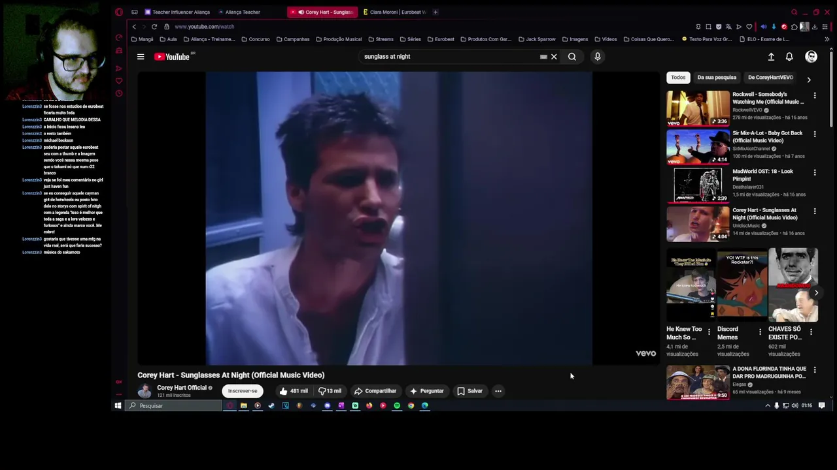Open a new browser tab with plus
The width and height of the screenshot is (837, 470).
(436, 12)
